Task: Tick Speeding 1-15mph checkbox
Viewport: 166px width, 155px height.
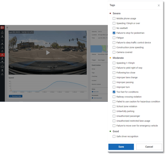Action: (114, 63)
